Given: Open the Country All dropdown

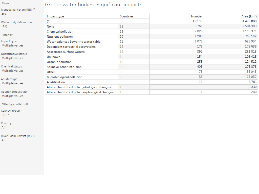Looking at the screenshot, I should 3,128.
